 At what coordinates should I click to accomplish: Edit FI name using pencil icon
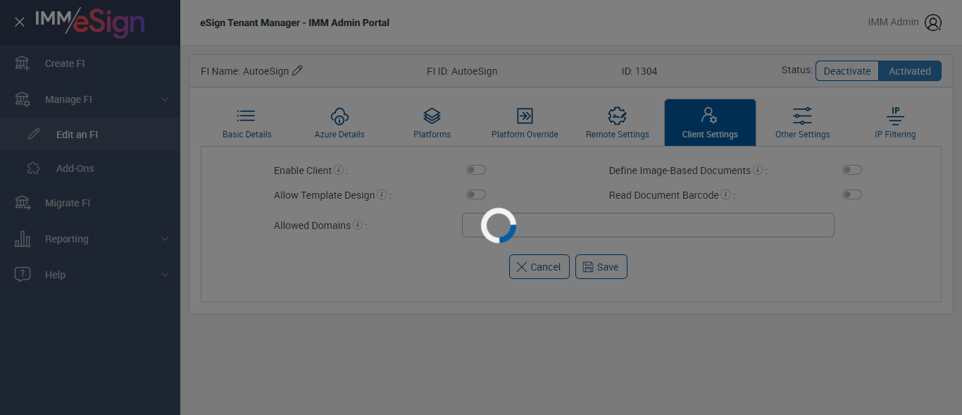(x=297, y=70)
